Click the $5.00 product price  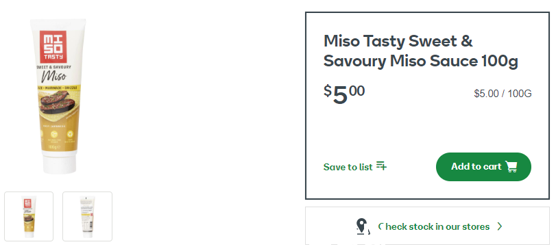pyautogui.click(x=344, y=94)
